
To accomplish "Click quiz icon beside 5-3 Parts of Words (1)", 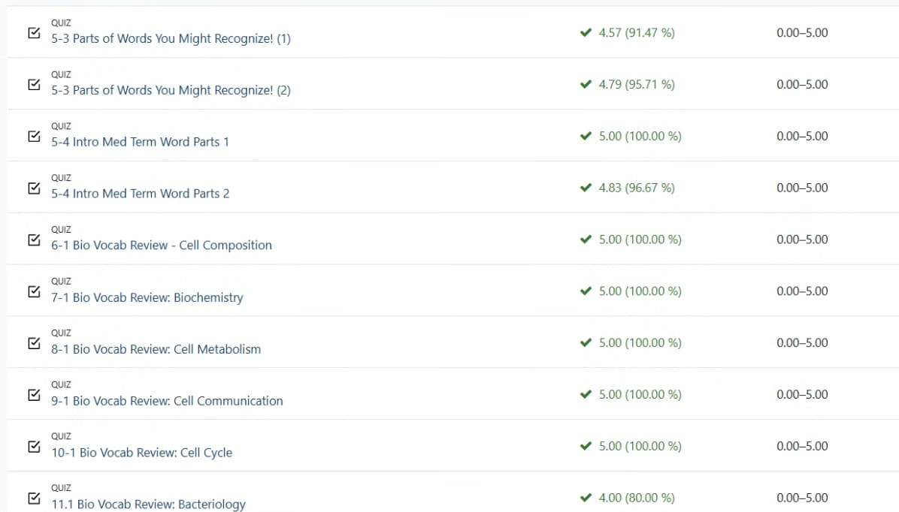I will 34,33.
